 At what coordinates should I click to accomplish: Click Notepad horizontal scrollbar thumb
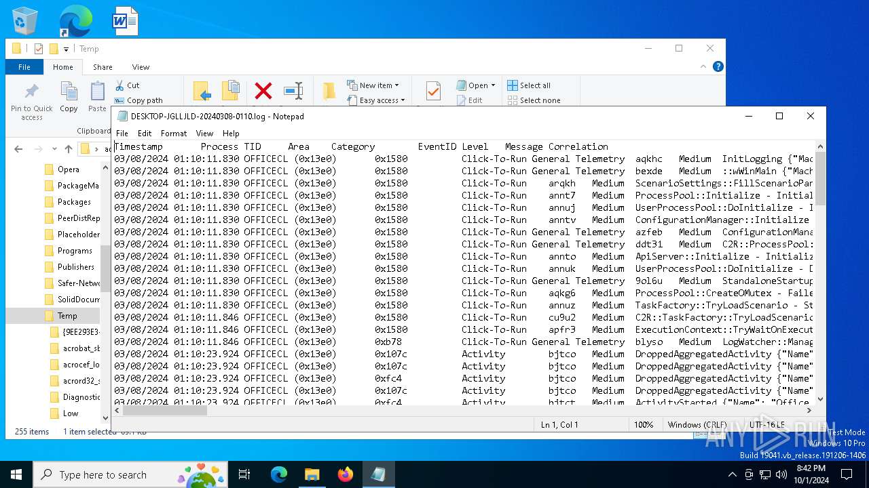165,411
